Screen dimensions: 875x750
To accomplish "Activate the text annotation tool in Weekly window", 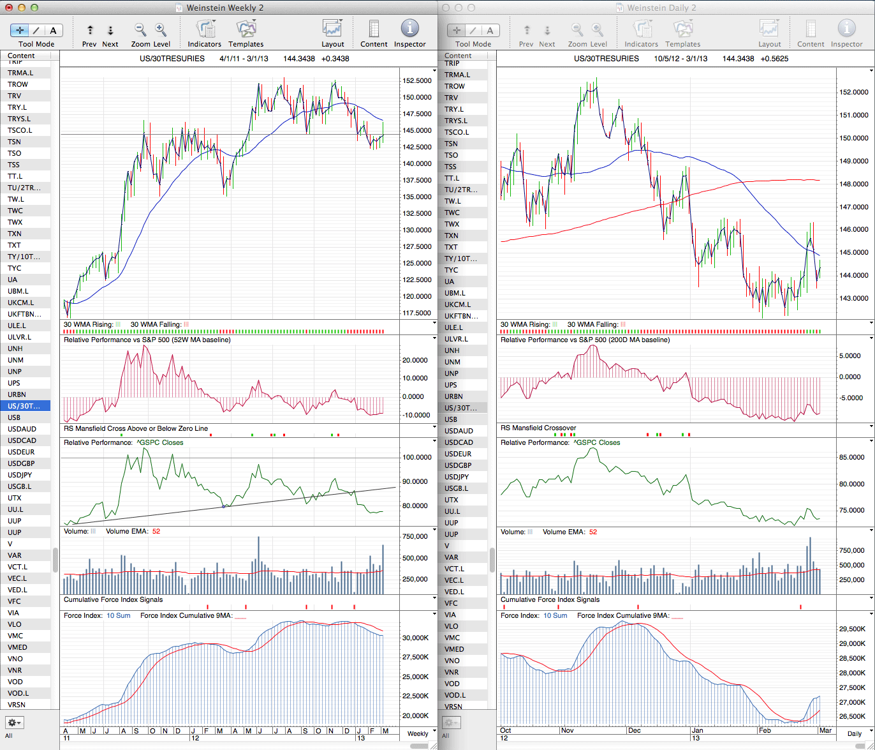I will click(53, 31).
